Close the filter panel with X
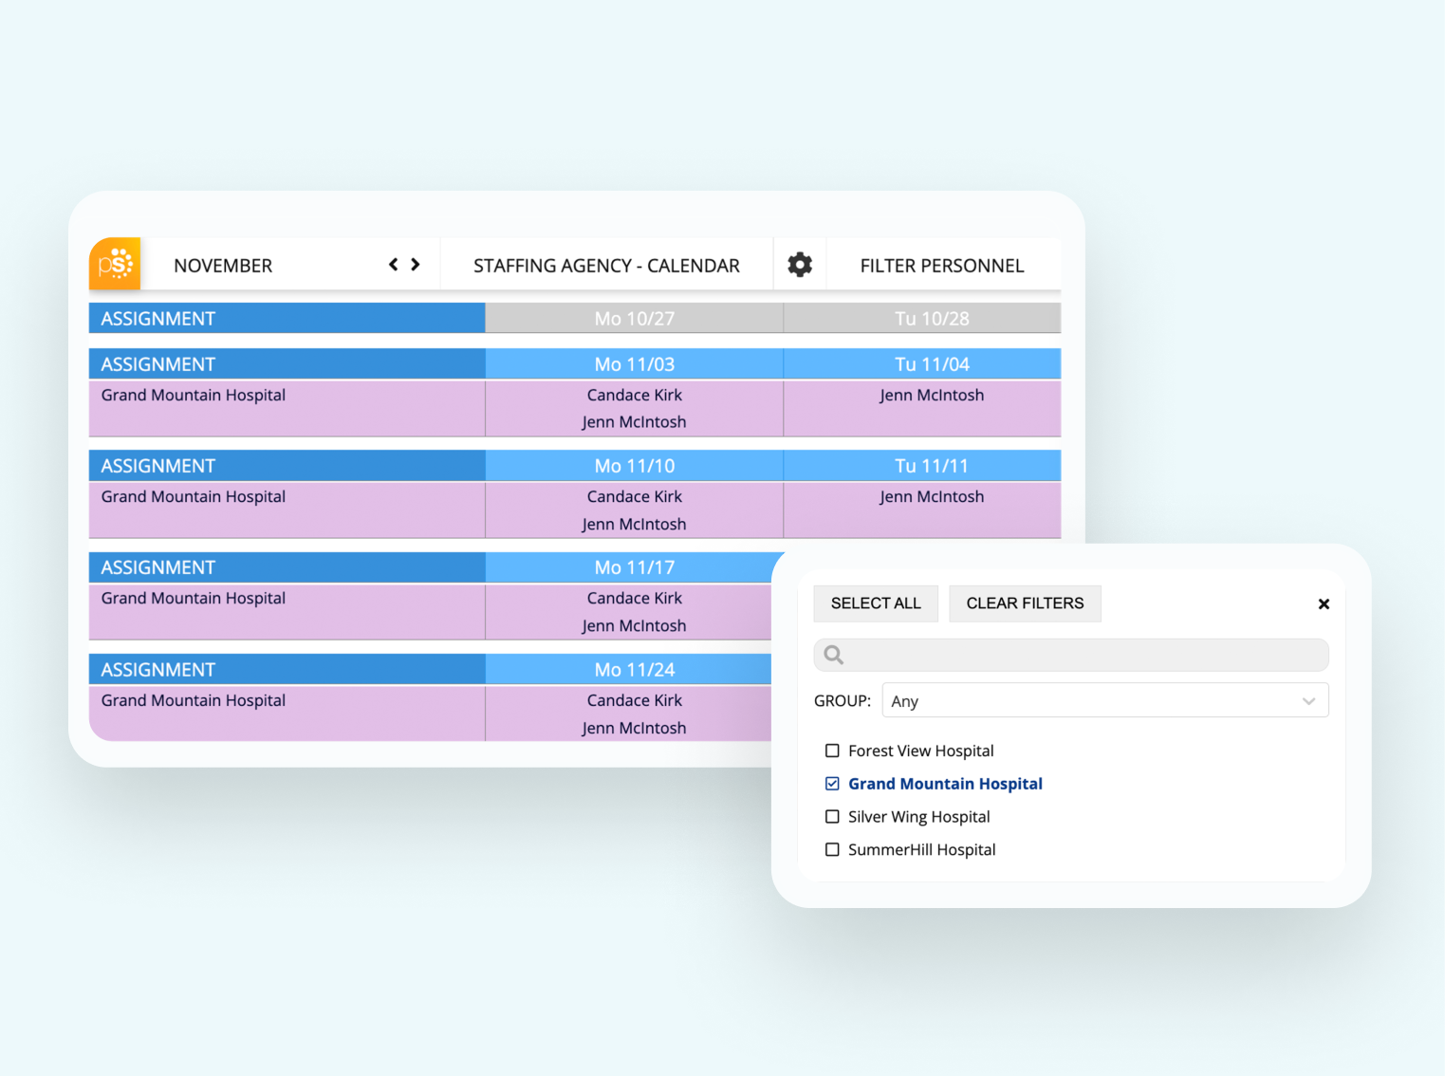The image size is (1445, 1076). [1324, 603]
